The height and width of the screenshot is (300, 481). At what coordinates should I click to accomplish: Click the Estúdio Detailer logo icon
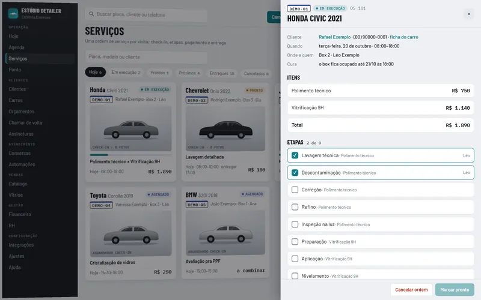(x=13, y=13)
